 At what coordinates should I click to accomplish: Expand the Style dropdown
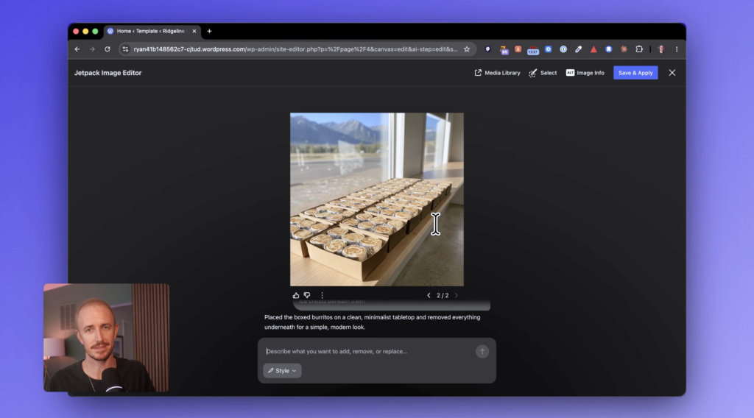(x=282, y=370)
